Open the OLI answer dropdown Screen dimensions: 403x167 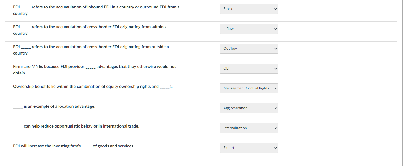(x=248, y=69)
